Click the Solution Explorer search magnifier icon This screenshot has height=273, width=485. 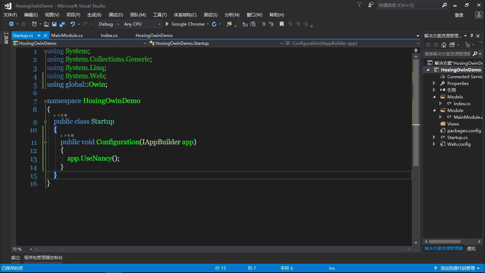475,54
